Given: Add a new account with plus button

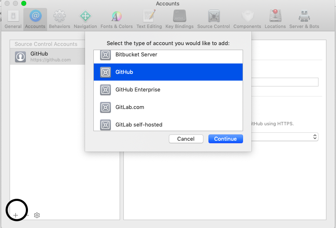Looking at the screenshot, I should (16, 215).
